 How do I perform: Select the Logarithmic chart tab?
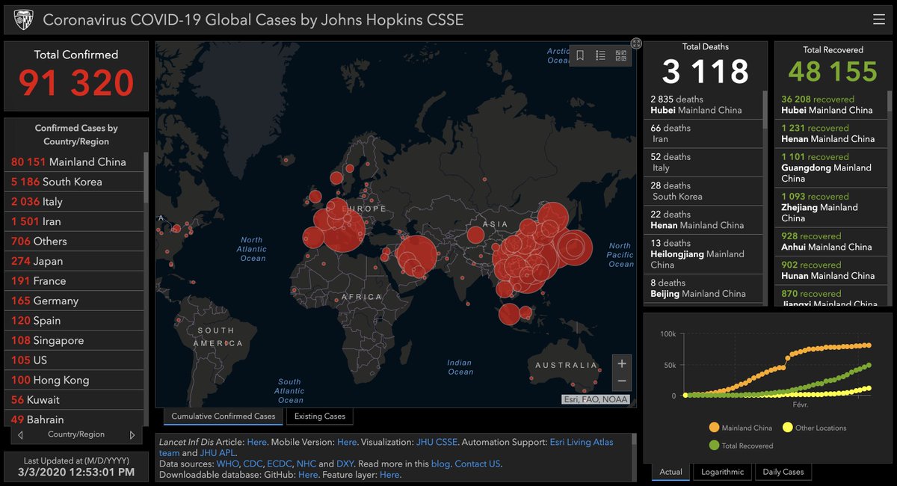coord(722,472)
